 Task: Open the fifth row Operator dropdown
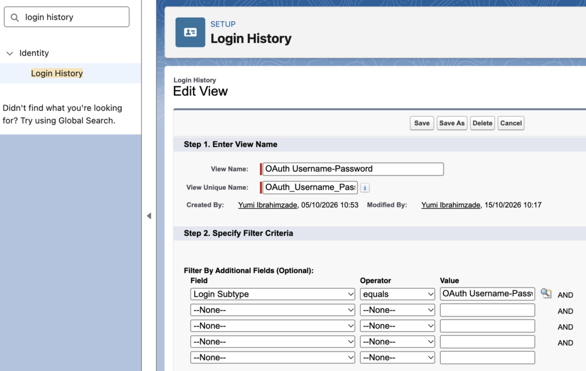(397, 357)
